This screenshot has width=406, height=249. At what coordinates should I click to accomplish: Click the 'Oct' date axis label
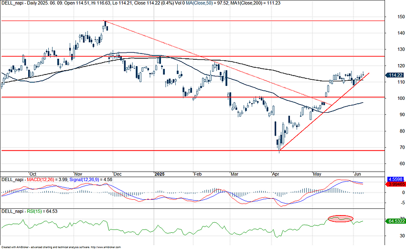tap(32, 174)
